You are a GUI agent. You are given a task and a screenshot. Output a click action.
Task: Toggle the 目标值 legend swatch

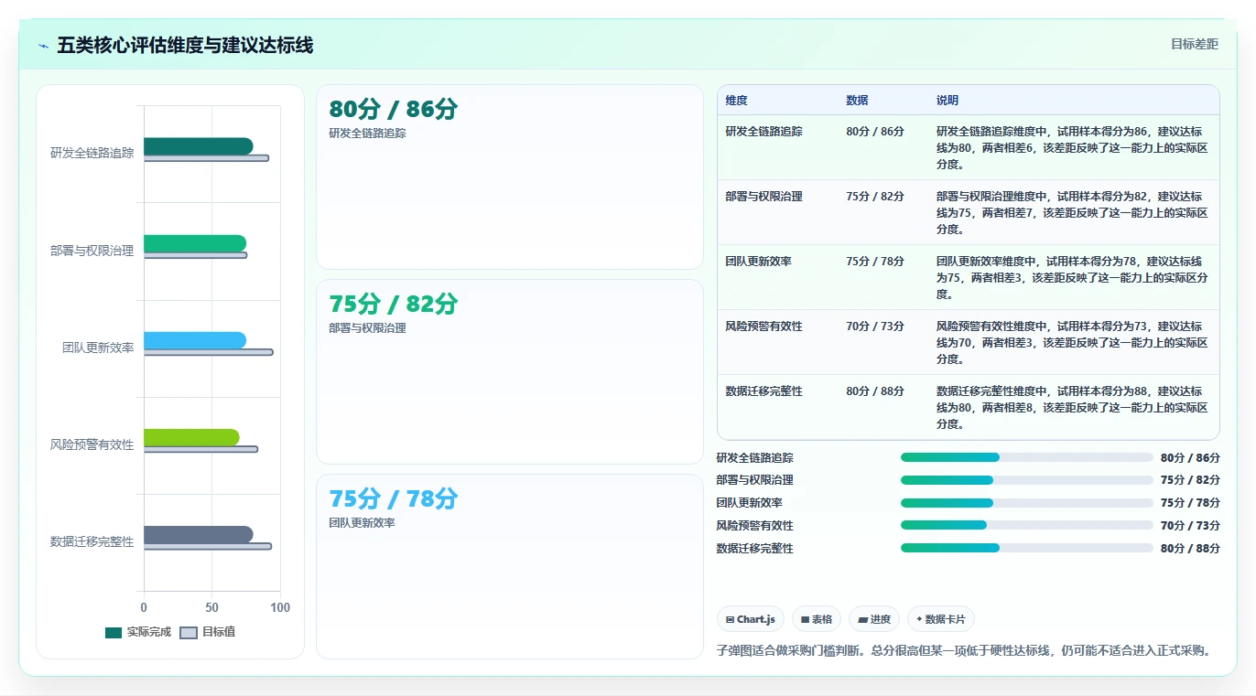(189, 632)
